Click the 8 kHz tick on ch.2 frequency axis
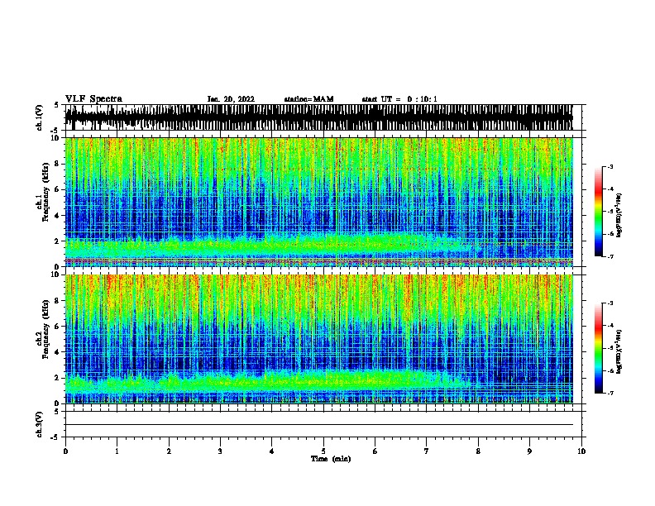Viewport: 655px width, 506px height. click(x=57, y=301)
